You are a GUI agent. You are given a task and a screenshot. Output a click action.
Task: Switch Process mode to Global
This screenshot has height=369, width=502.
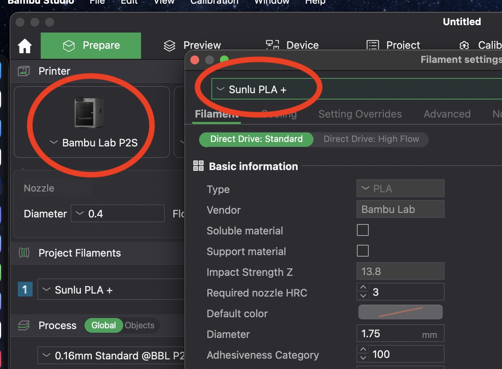tap(104, 325)
